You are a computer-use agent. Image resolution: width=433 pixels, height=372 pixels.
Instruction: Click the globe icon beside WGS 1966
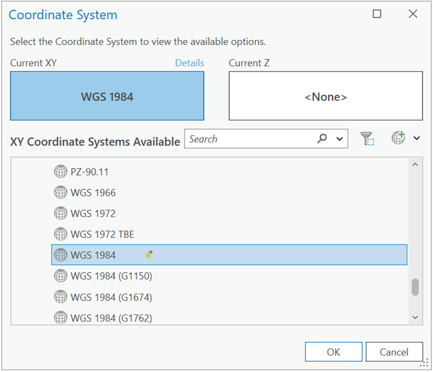click(x=61, y=193)
